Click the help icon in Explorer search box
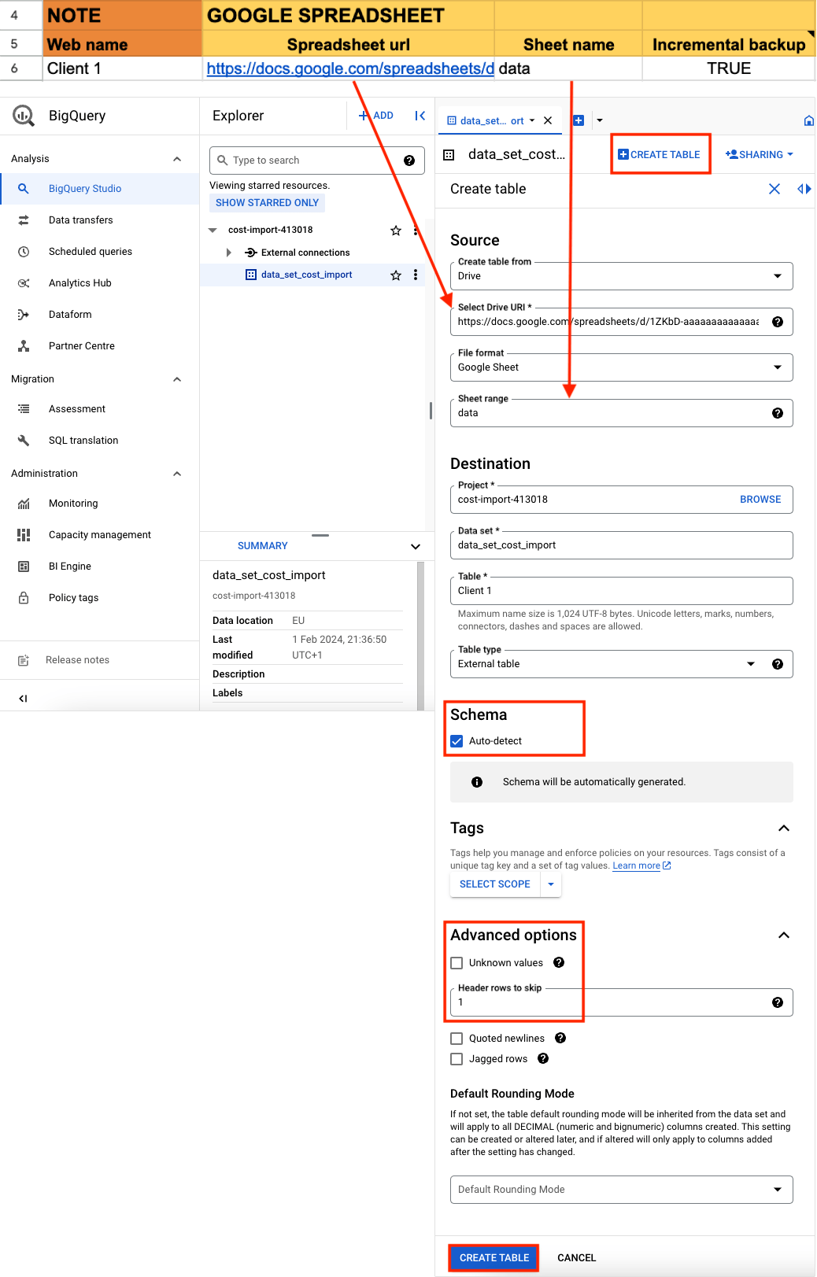 click(x=409, y=161)
